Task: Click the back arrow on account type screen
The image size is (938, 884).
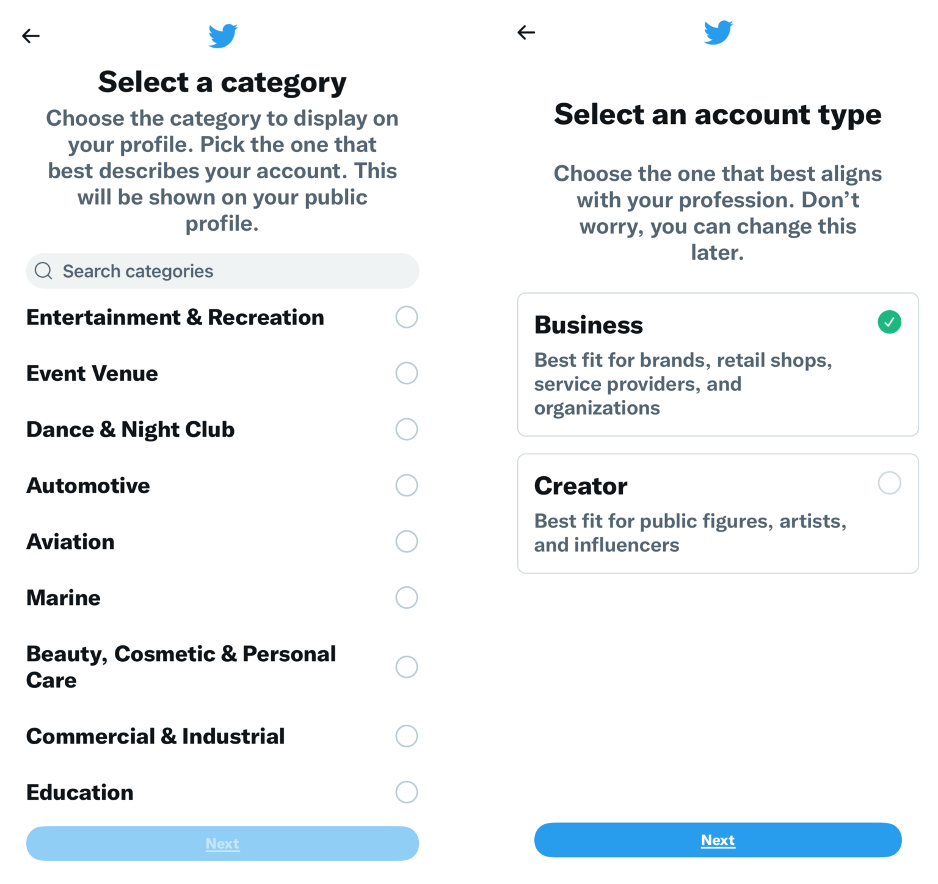Action: tap(526, 32)
